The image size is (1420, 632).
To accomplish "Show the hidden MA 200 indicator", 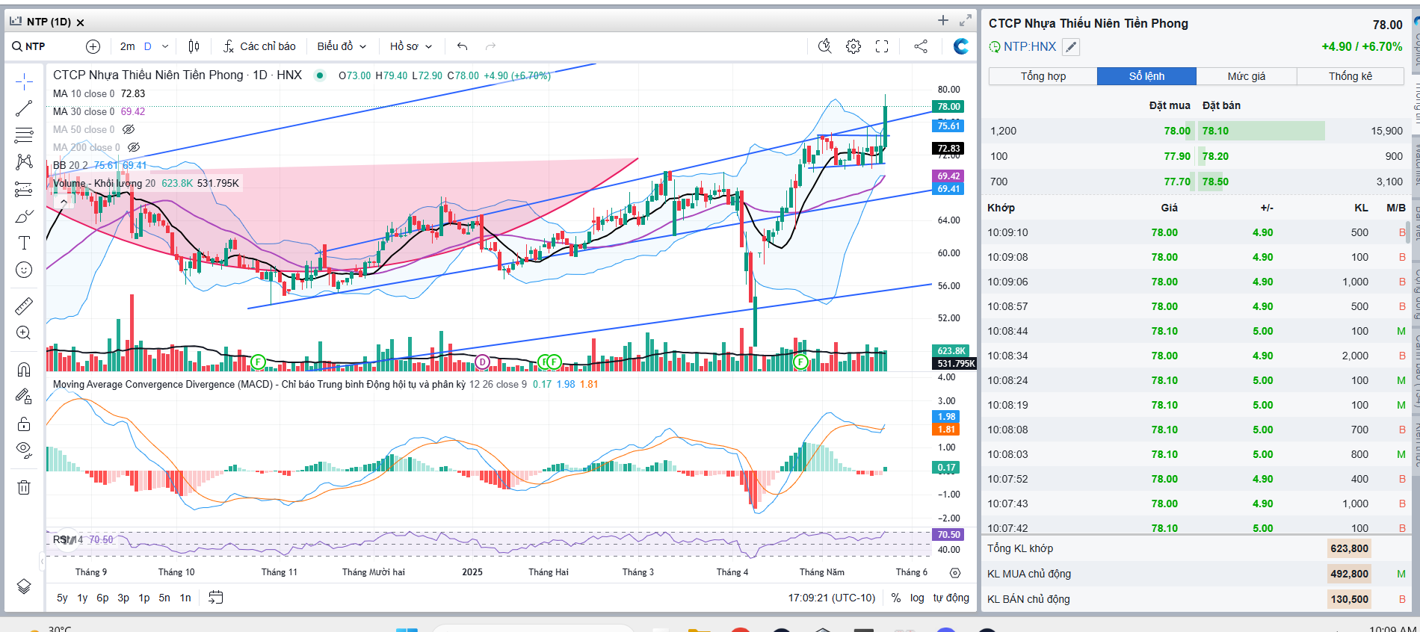I will pyautogui.click(x=134, y=147).
